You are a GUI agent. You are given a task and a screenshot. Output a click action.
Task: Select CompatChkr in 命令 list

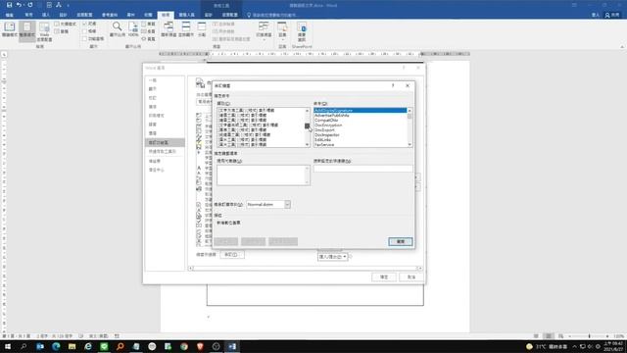[360, 120]
